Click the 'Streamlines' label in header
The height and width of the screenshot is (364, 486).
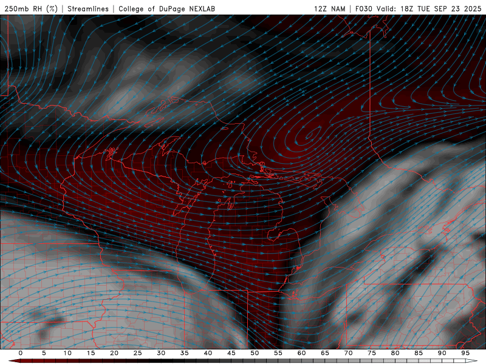[88, 8]
